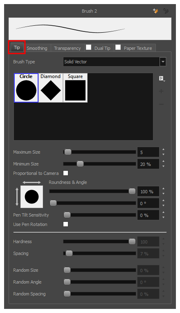180x313 pixels.
Task: Click the delete brush tip minus icon
Action: tap(161, 104)
